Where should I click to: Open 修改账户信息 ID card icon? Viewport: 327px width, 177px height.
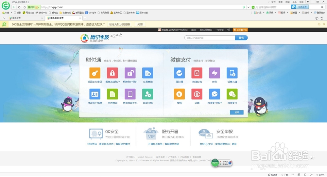point(95,94)
